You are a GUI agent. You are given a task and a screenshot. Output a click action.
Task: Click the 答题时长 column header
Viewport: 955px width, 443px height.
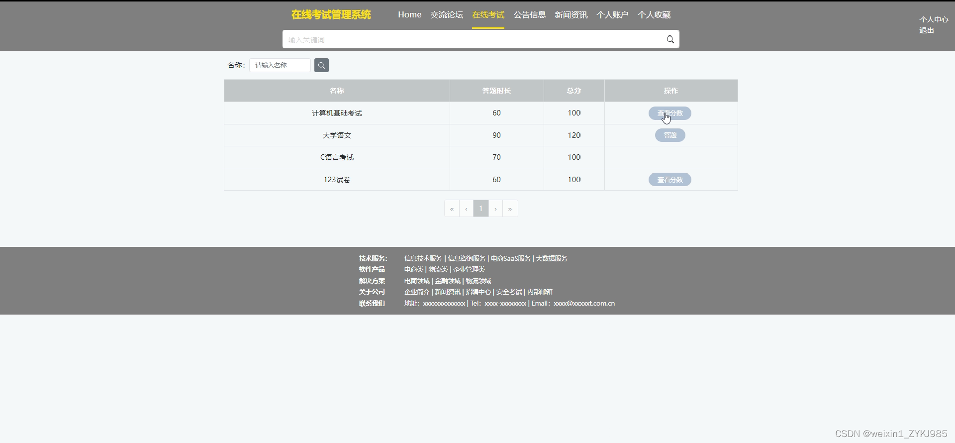coord(496,91)
